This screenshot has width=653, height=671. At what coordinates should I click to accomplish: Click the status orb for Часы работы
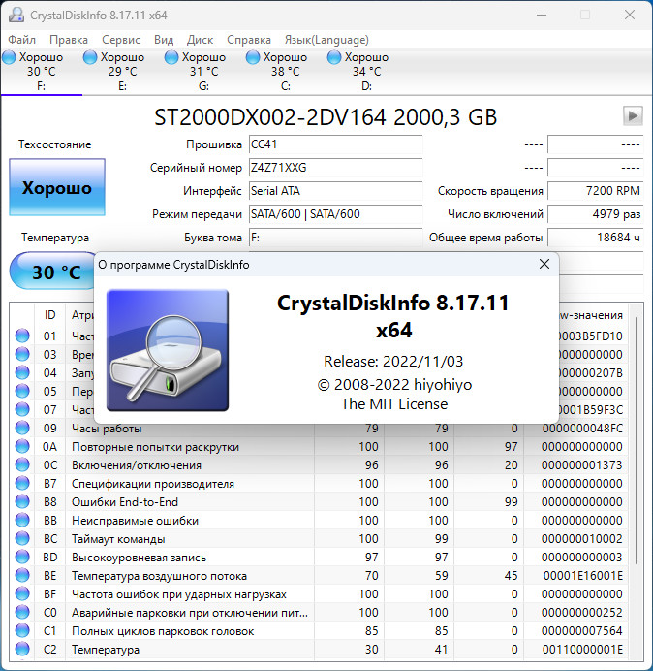(x=22, y=428)
